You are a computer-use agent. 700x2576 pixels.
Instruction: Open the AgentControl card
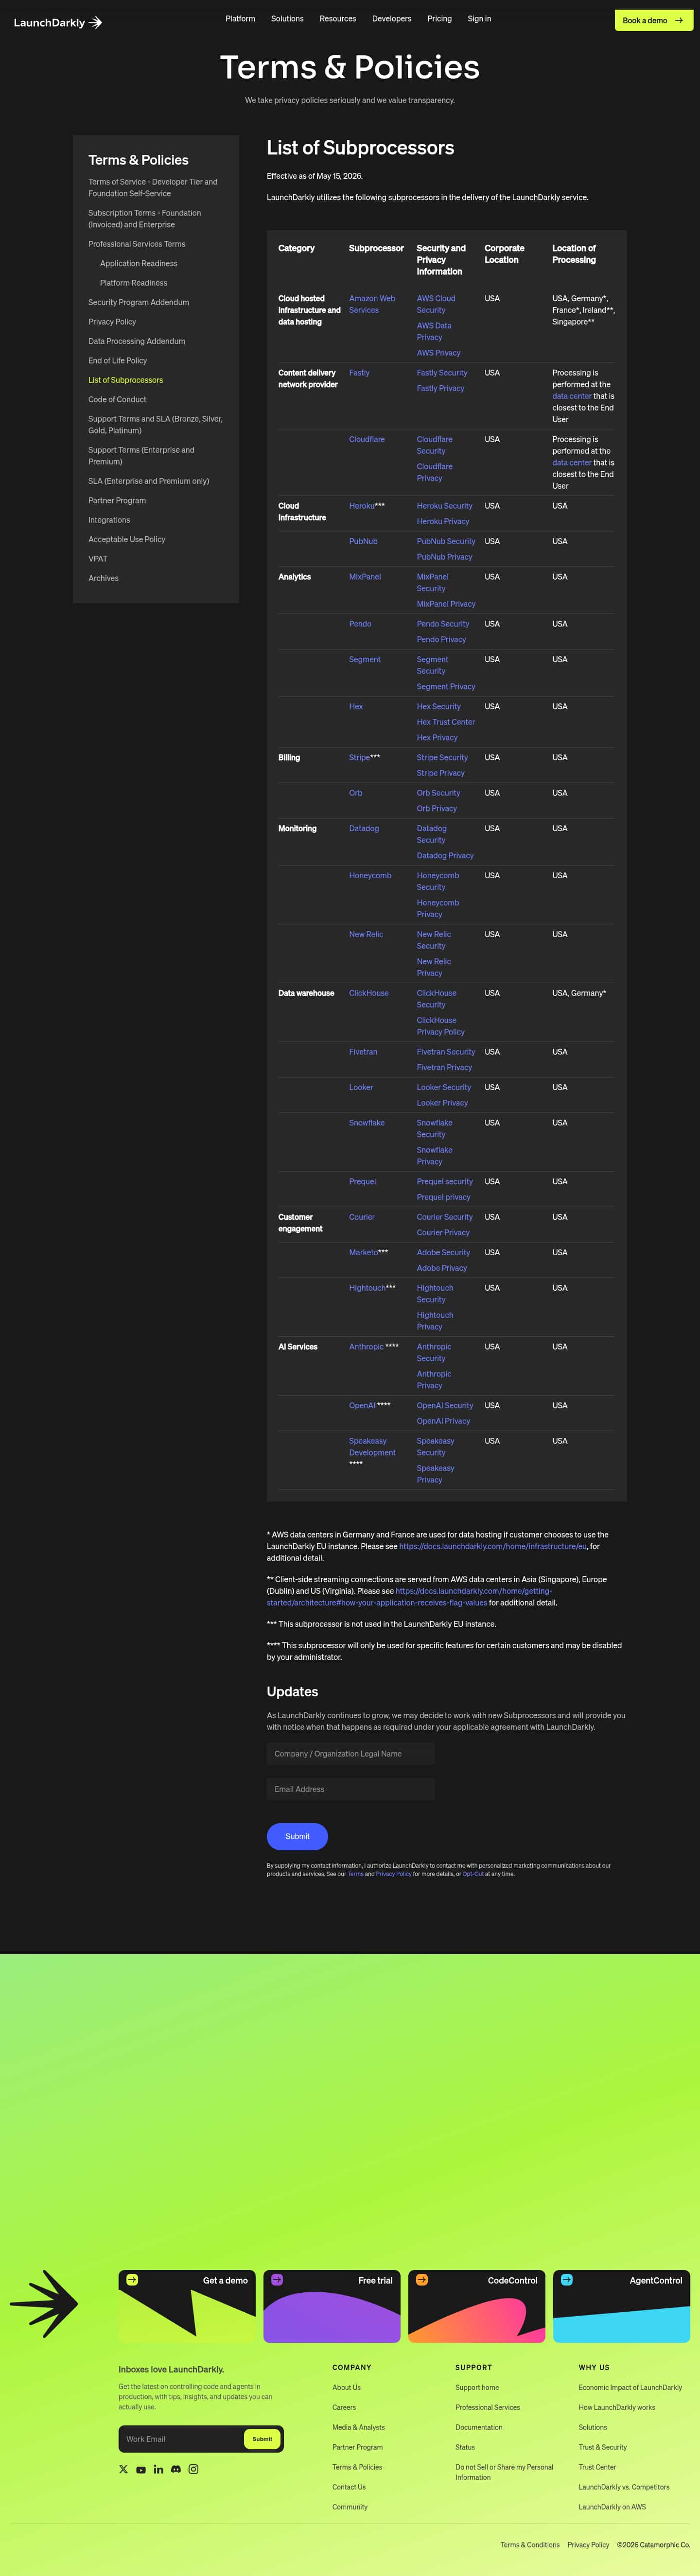point(622,2306)
